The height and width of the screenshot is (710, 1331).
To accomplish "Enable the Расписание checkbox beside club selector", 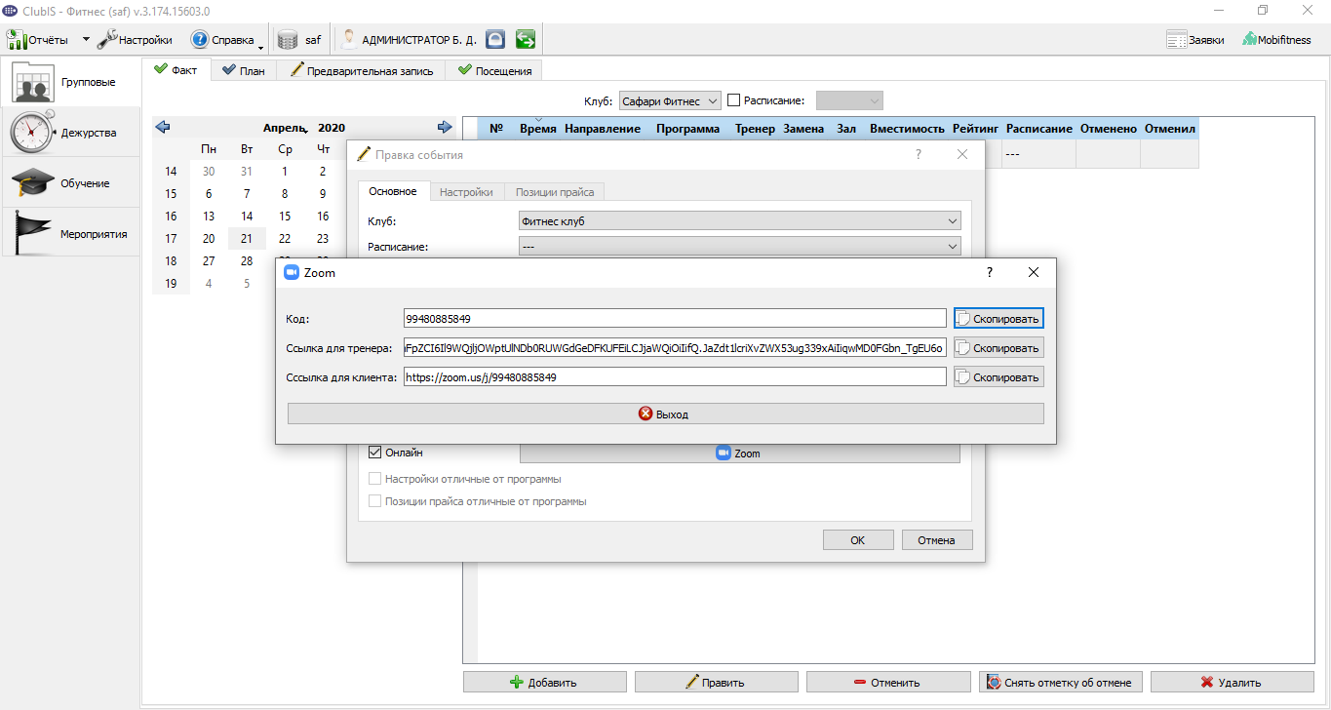I will 734,100.
